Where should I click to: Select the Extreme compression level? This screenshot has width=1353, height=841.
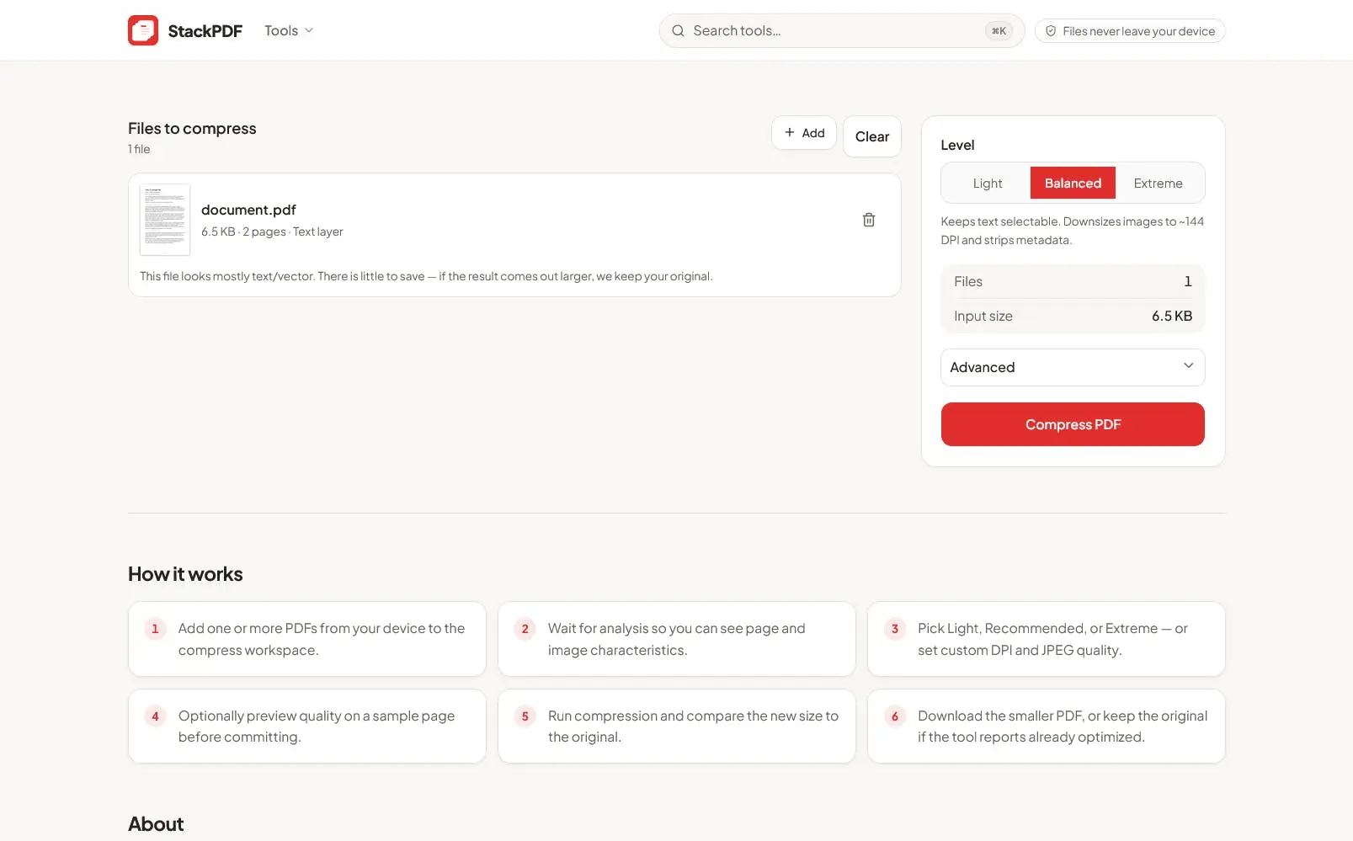(x=1158, y=183)
